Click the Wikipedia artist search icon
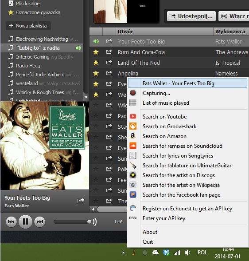Image resolution: width=249 pixels, height=261 pixels. 133,185
